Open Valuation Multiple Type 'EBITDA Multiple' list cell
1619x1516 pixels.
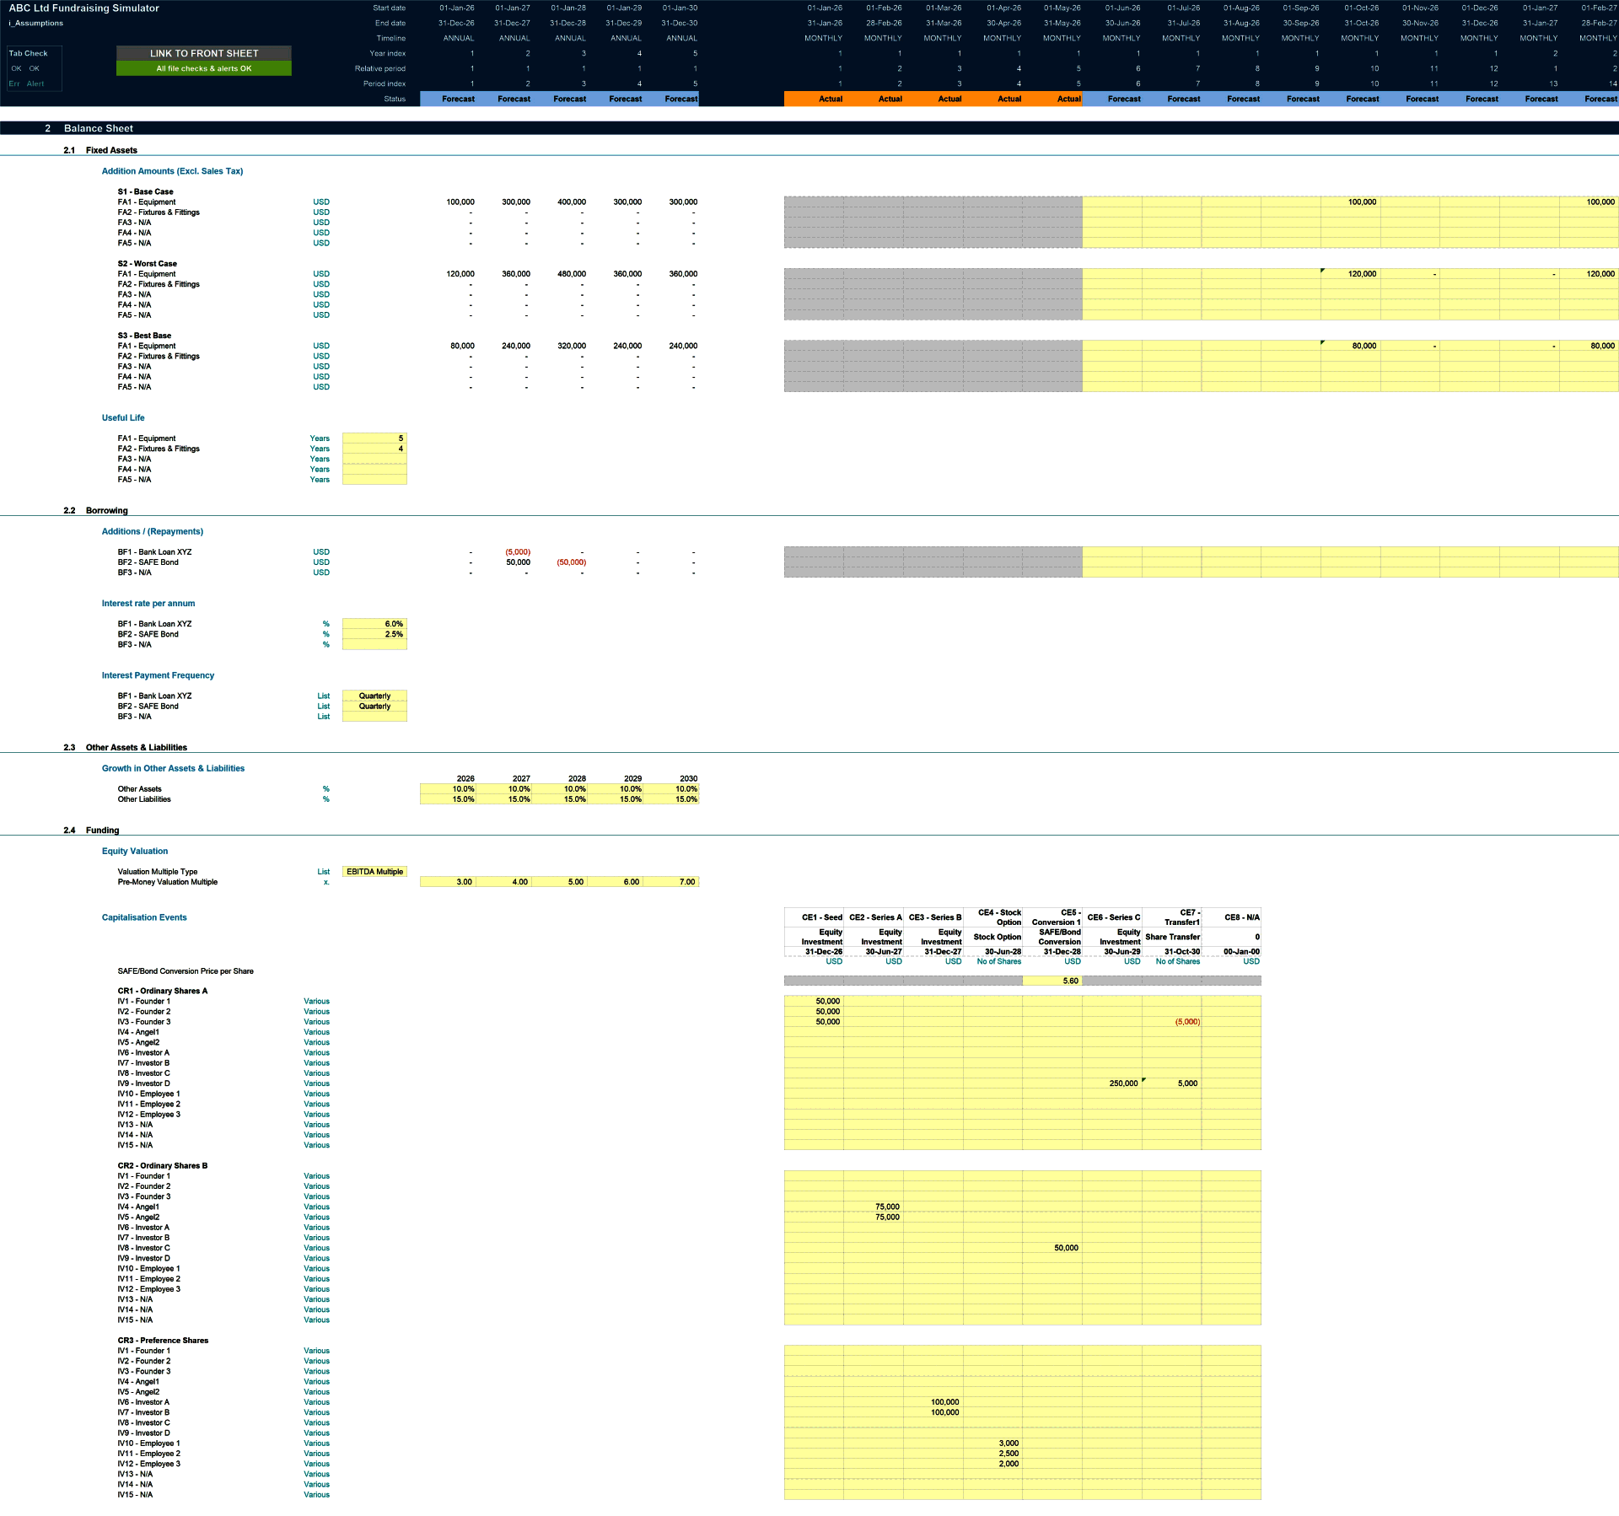[374, 872]
